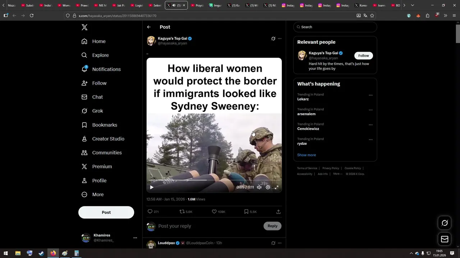Open Premium in the sidebar

coord(97,167)
